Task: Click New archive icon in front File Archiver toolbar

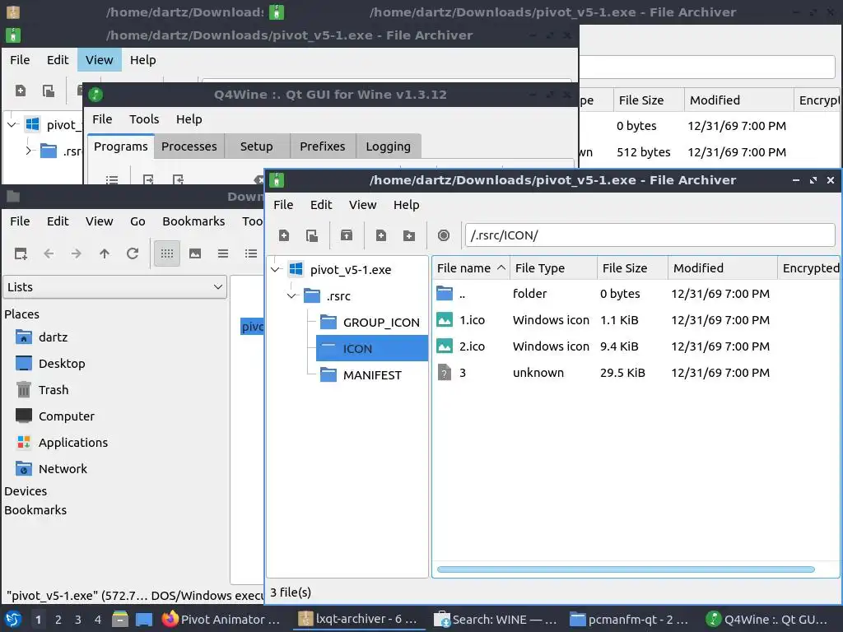Action: tap(284, 235)
